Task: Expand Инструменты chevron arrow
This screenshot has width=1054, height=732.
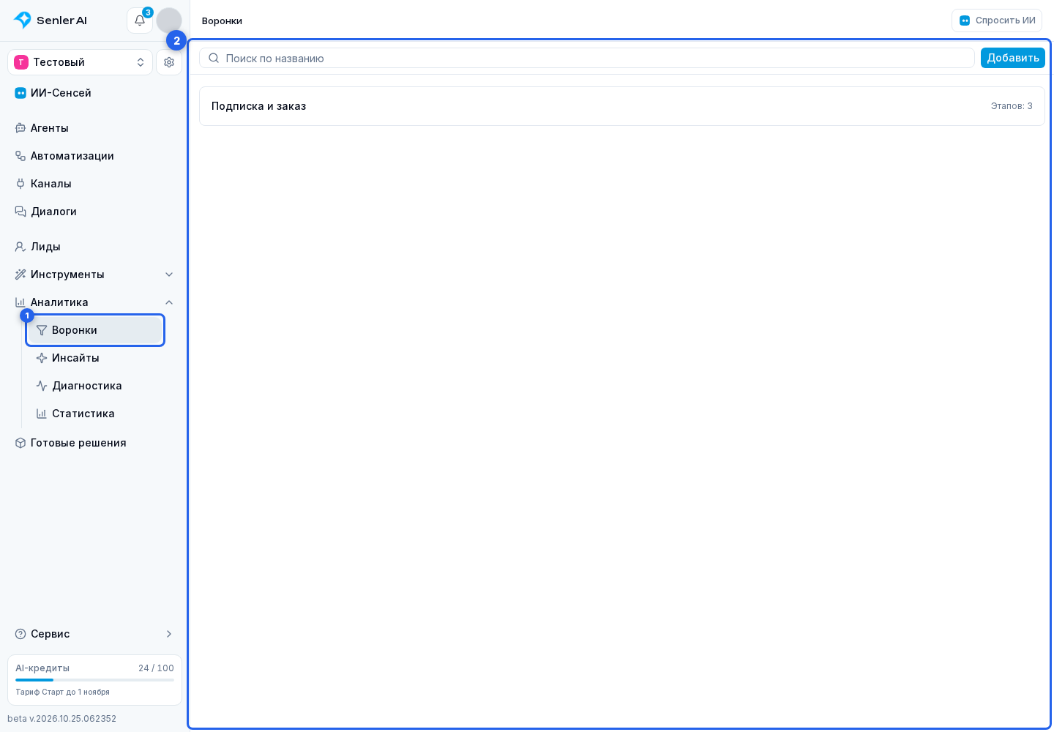Action: [169, 274]
